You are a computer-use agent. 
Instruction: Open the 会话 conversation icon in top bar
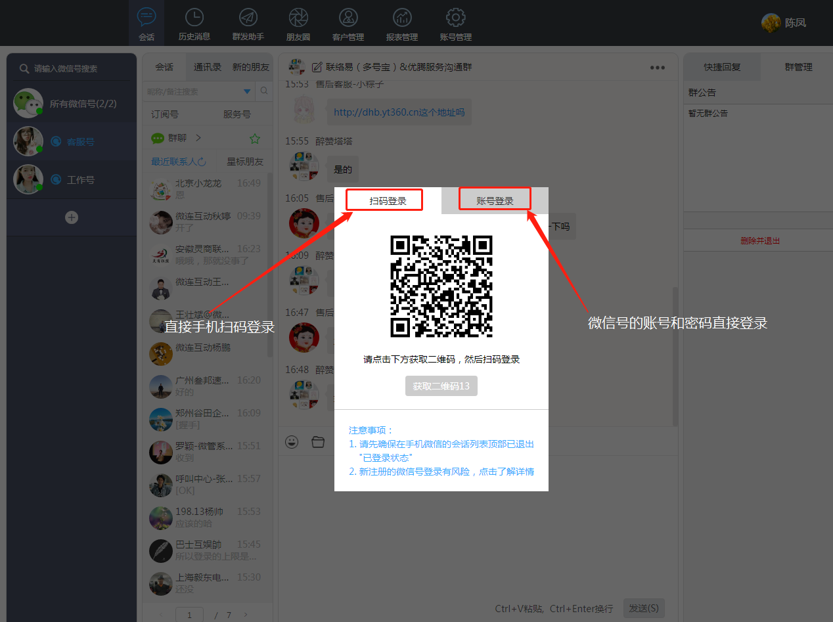[x=146, y=24]
